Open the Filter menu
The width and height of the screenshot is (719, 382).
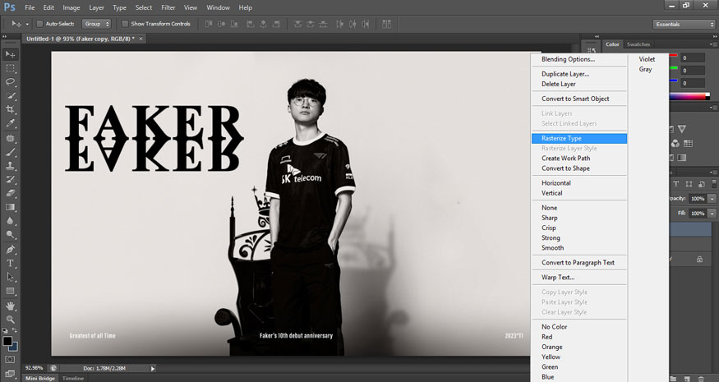click(168, 7)
